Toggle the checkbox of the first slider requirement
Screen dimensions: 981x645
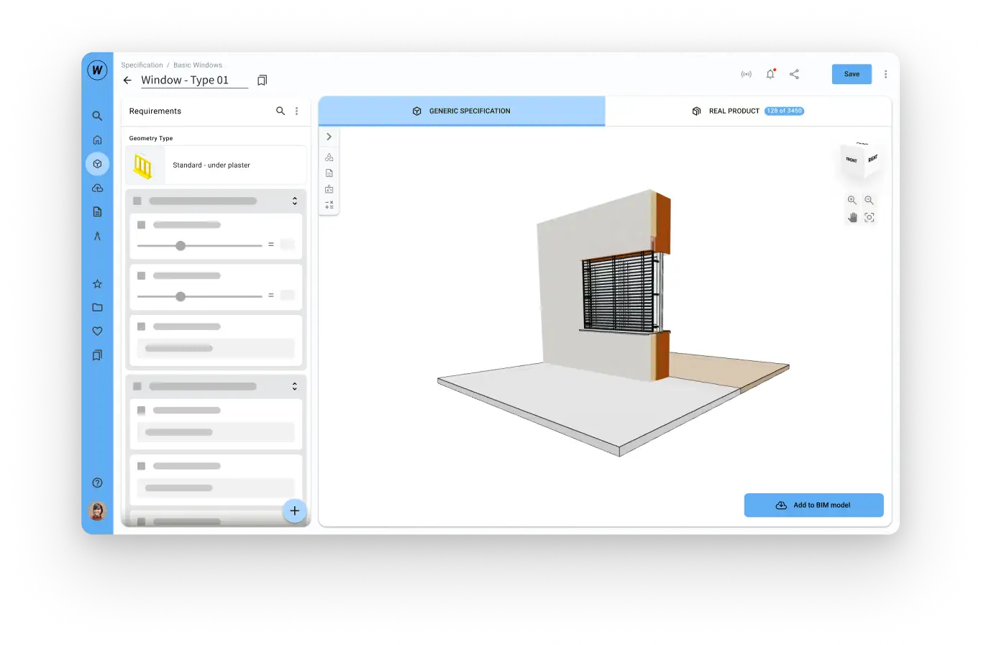(x=142, y=225)
